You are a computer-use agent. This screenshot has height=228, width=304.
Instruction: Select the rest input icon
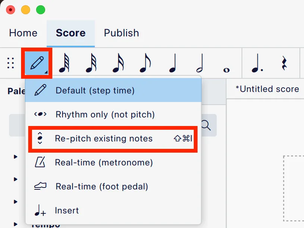point(285,63)
